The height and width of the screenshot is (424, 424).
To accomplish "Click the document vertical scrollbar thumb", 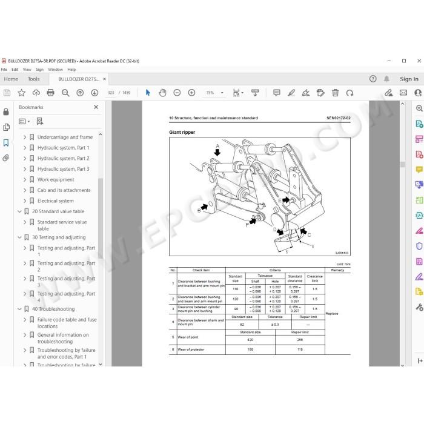I will [403, 164].
